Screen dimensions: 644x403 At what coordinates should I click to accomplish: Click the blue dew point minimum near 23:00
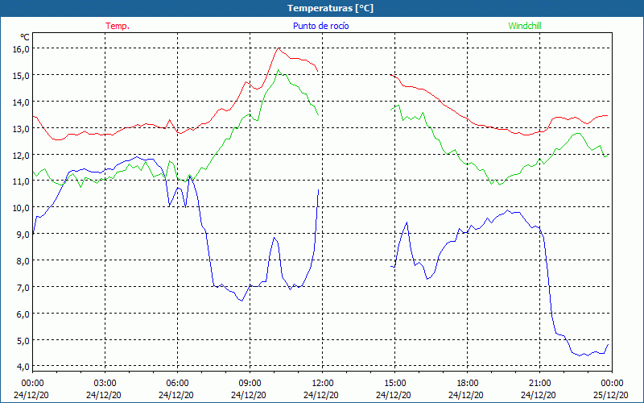[580, 355]
